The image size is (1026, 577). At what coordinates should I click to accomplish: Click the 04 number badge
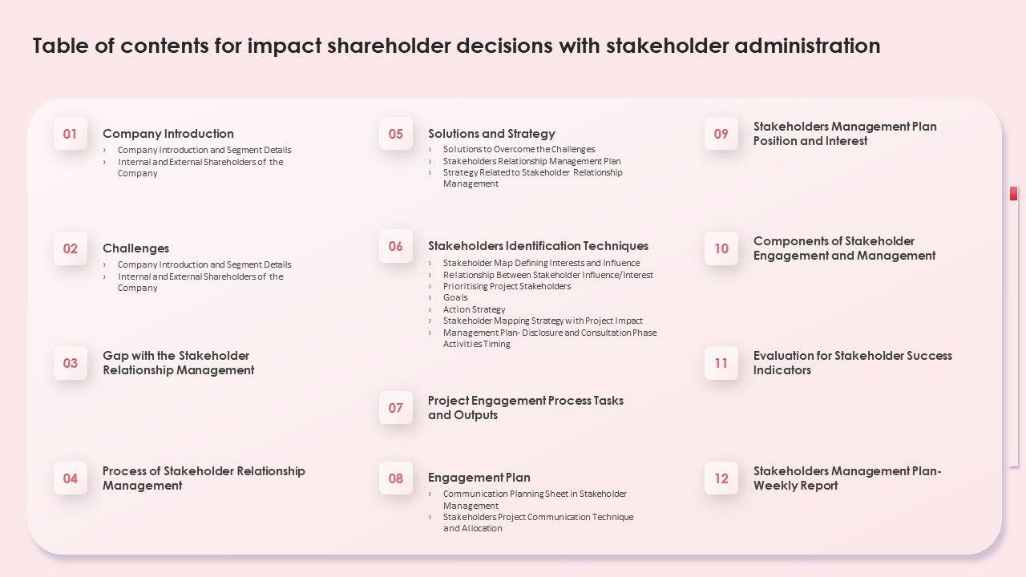coord(71,478)
